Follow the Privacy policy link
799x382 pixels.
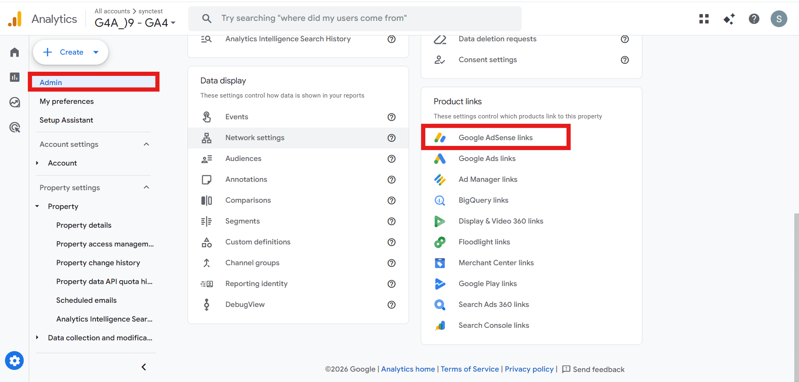[x=529, y=369]
